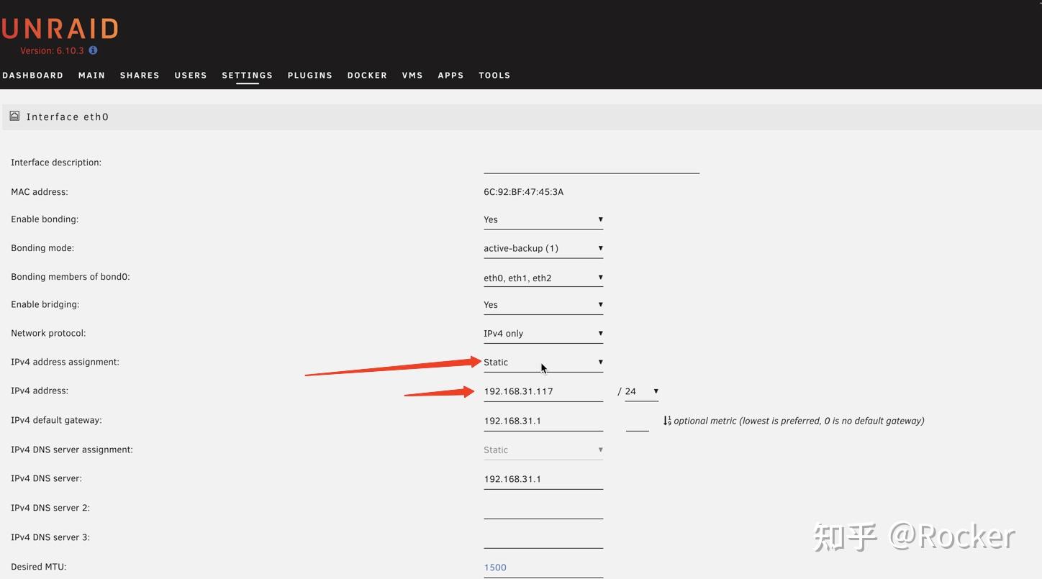Open the subnet mask 24 dropdown

(641, 391)
